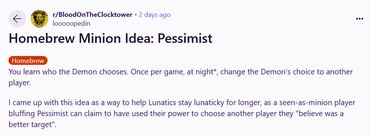The image size is (370, 137).
Task: Click the words "better target" on the last line
Action: point(31,124)
